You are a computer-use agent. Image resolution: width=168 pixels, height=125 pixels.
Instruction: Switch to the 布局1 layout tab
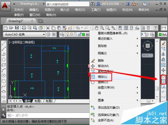pos(38,101)
